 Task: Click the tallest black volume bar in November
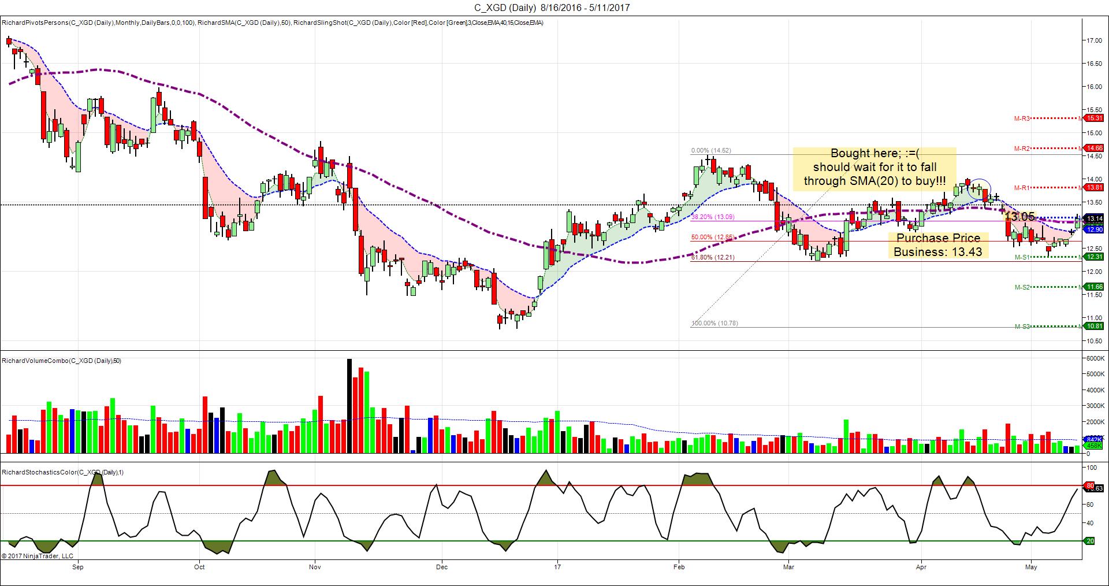pos(349,406)
